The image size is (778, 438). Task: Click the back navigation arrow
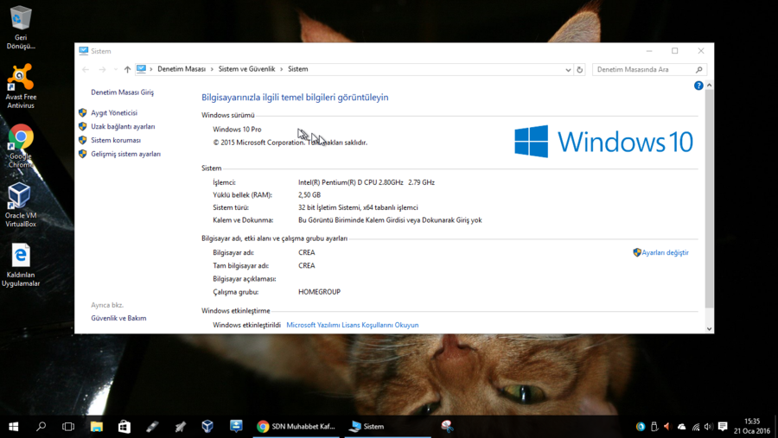point(86,69)
